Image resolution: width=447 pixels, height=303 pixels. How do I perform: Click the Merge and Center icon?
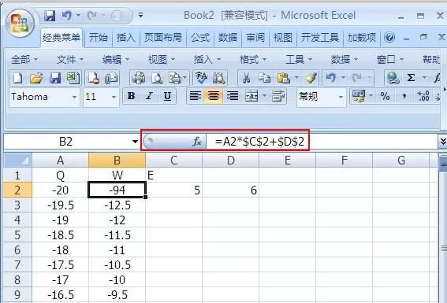tap(251, 96)
